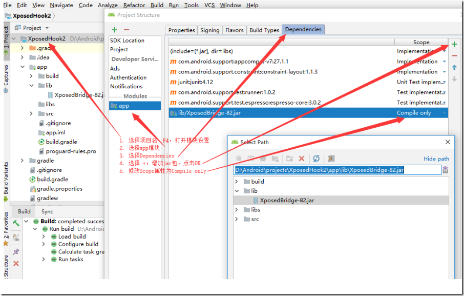Open scope dropdown for constraint-layout dependency

coord(444,72)
